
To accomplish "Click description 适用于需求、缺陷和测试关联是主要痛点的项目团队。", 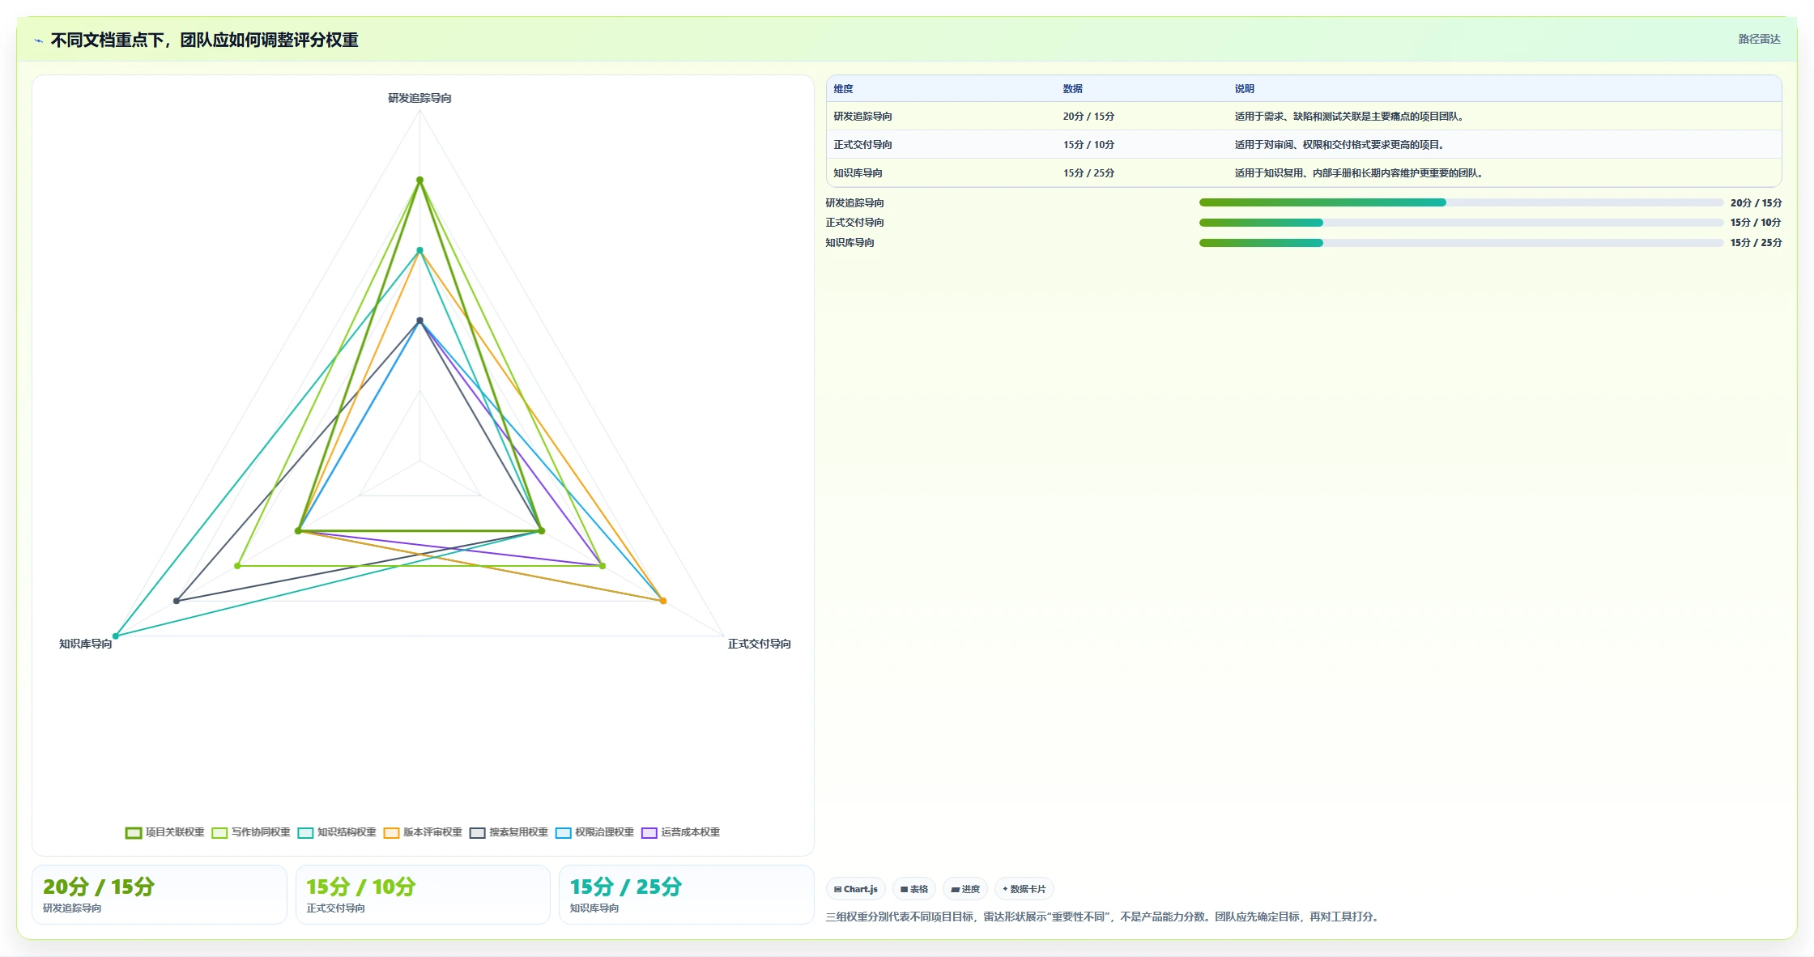I will click(x=1350, y=117).
